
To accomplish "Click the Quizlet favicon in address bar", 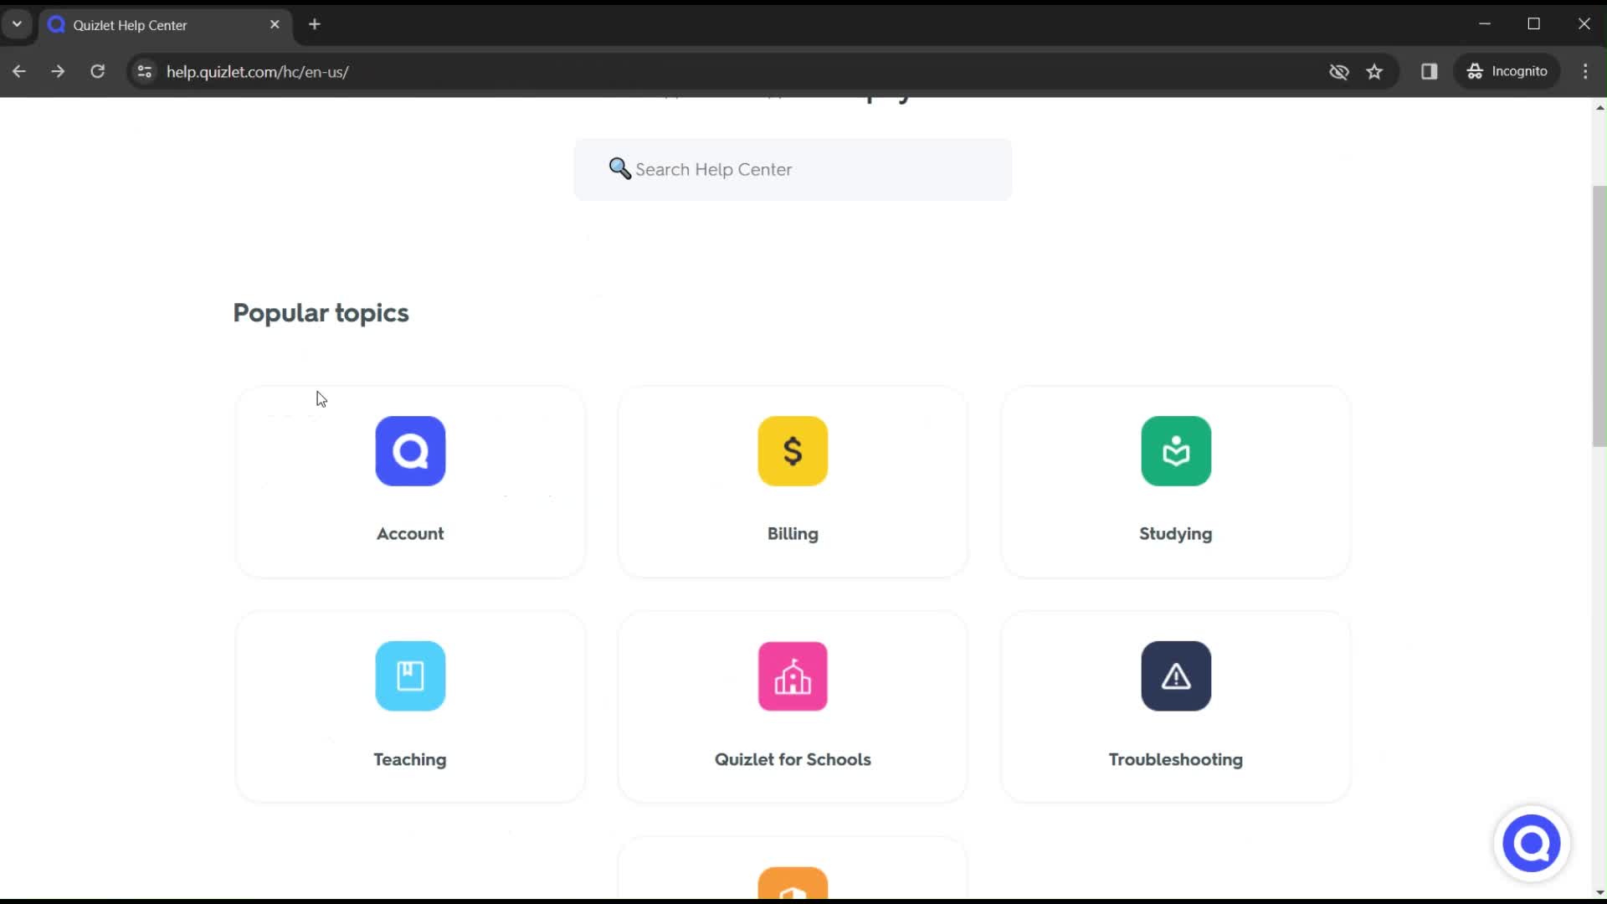I will tap(56, 24).
